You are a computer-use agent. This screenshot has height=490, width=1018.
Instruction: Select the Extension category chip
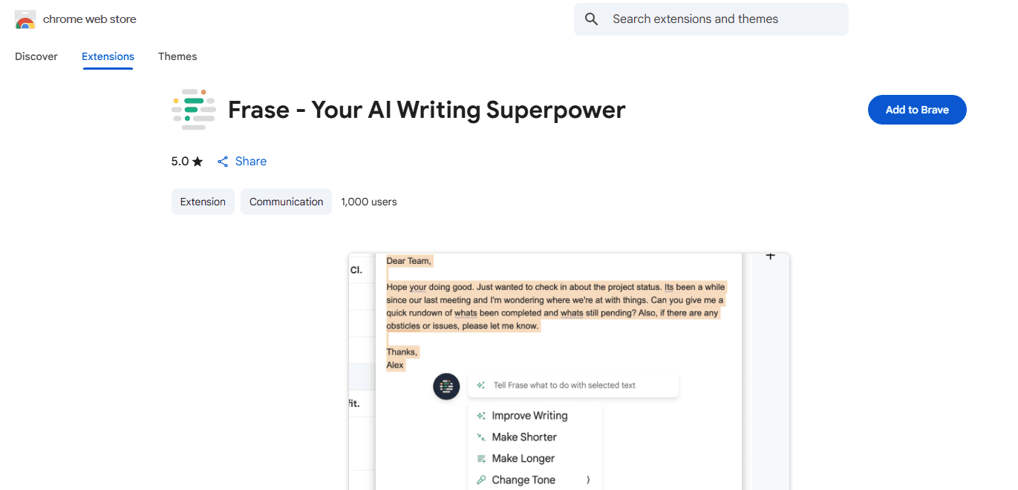click(x=203, y=202)
